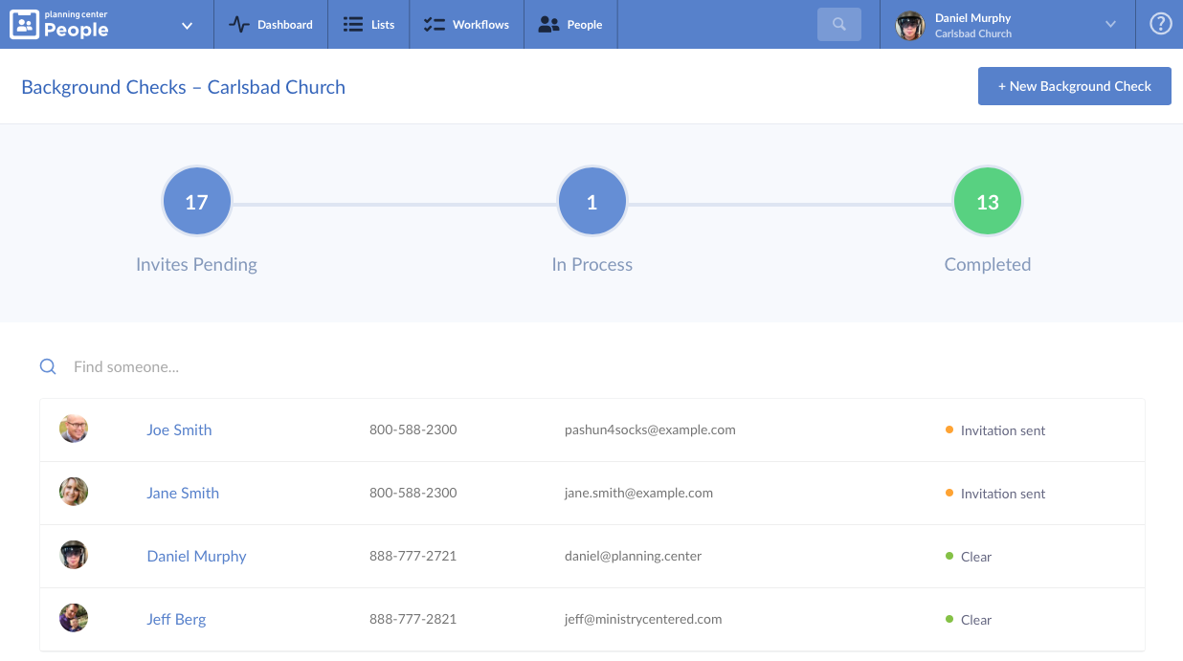Expand the product switcher chevron next to People
The height and width of the screenshot is (661, 1183).
tap(187, 25)
